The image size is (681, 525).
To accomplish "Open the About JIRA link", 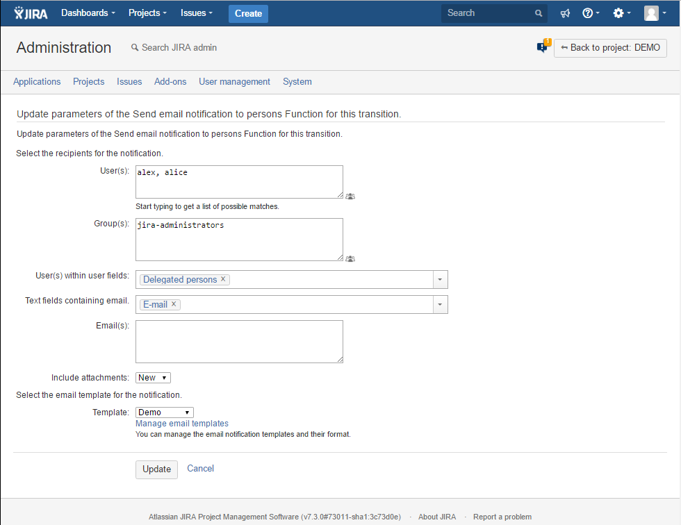I will click(437, 517).
